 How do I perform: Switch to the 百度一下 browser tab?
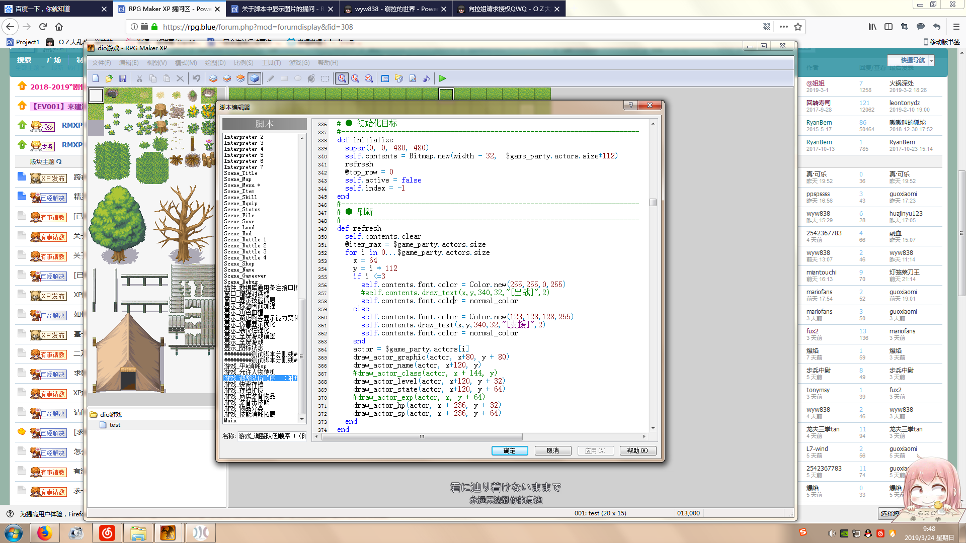click(x=56, y=9)
